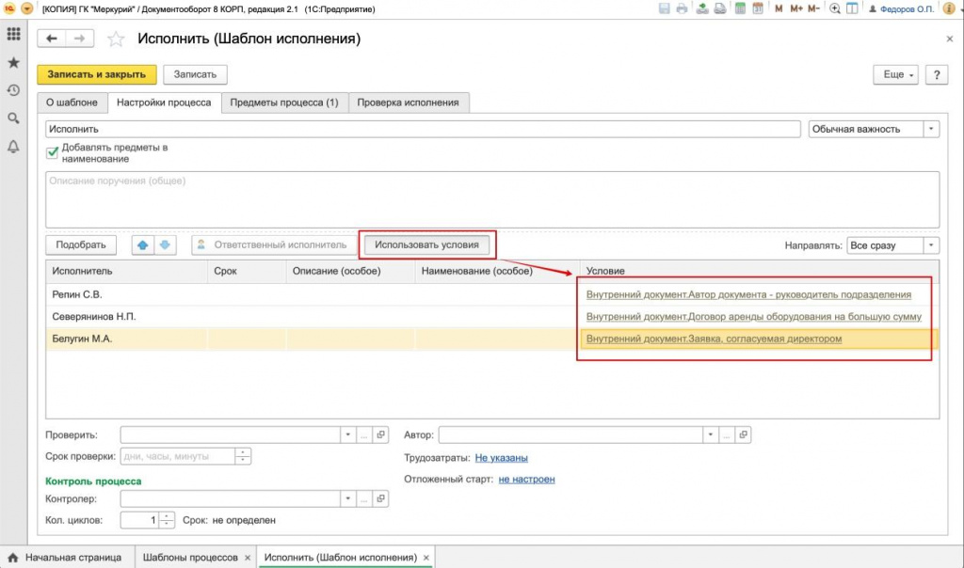Click 'Записать и закрыть' button
Image resolution: width=964 pixels, height=568 pixels.
[x=96, y=74]
